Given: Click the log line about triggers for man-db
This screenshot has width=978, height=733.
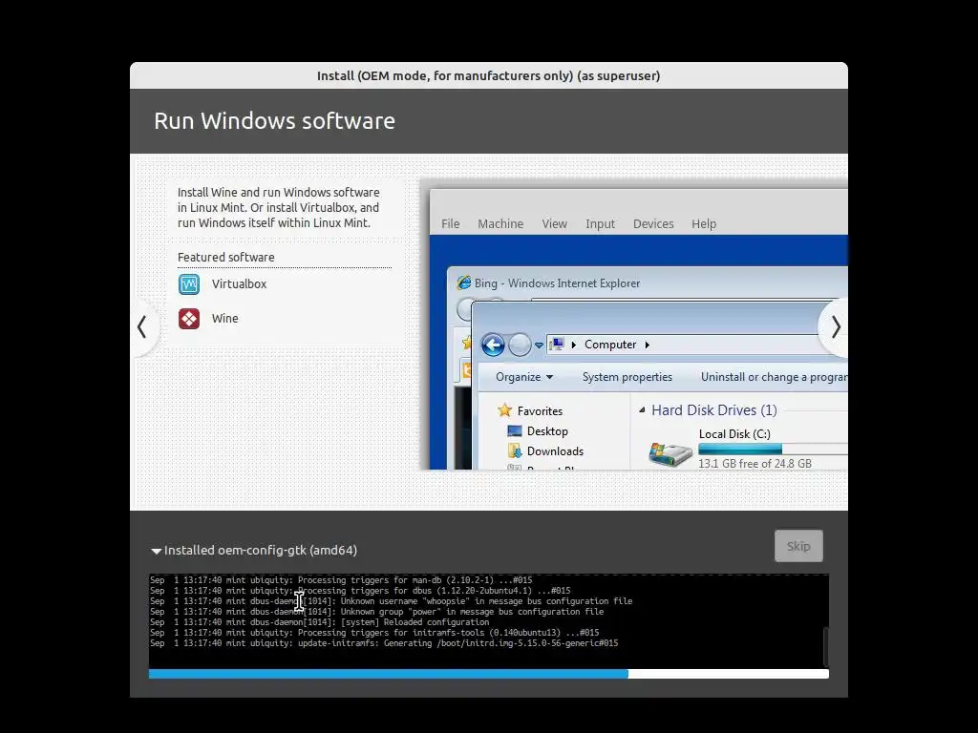Looking at the screenshot, I should point(341,580).
